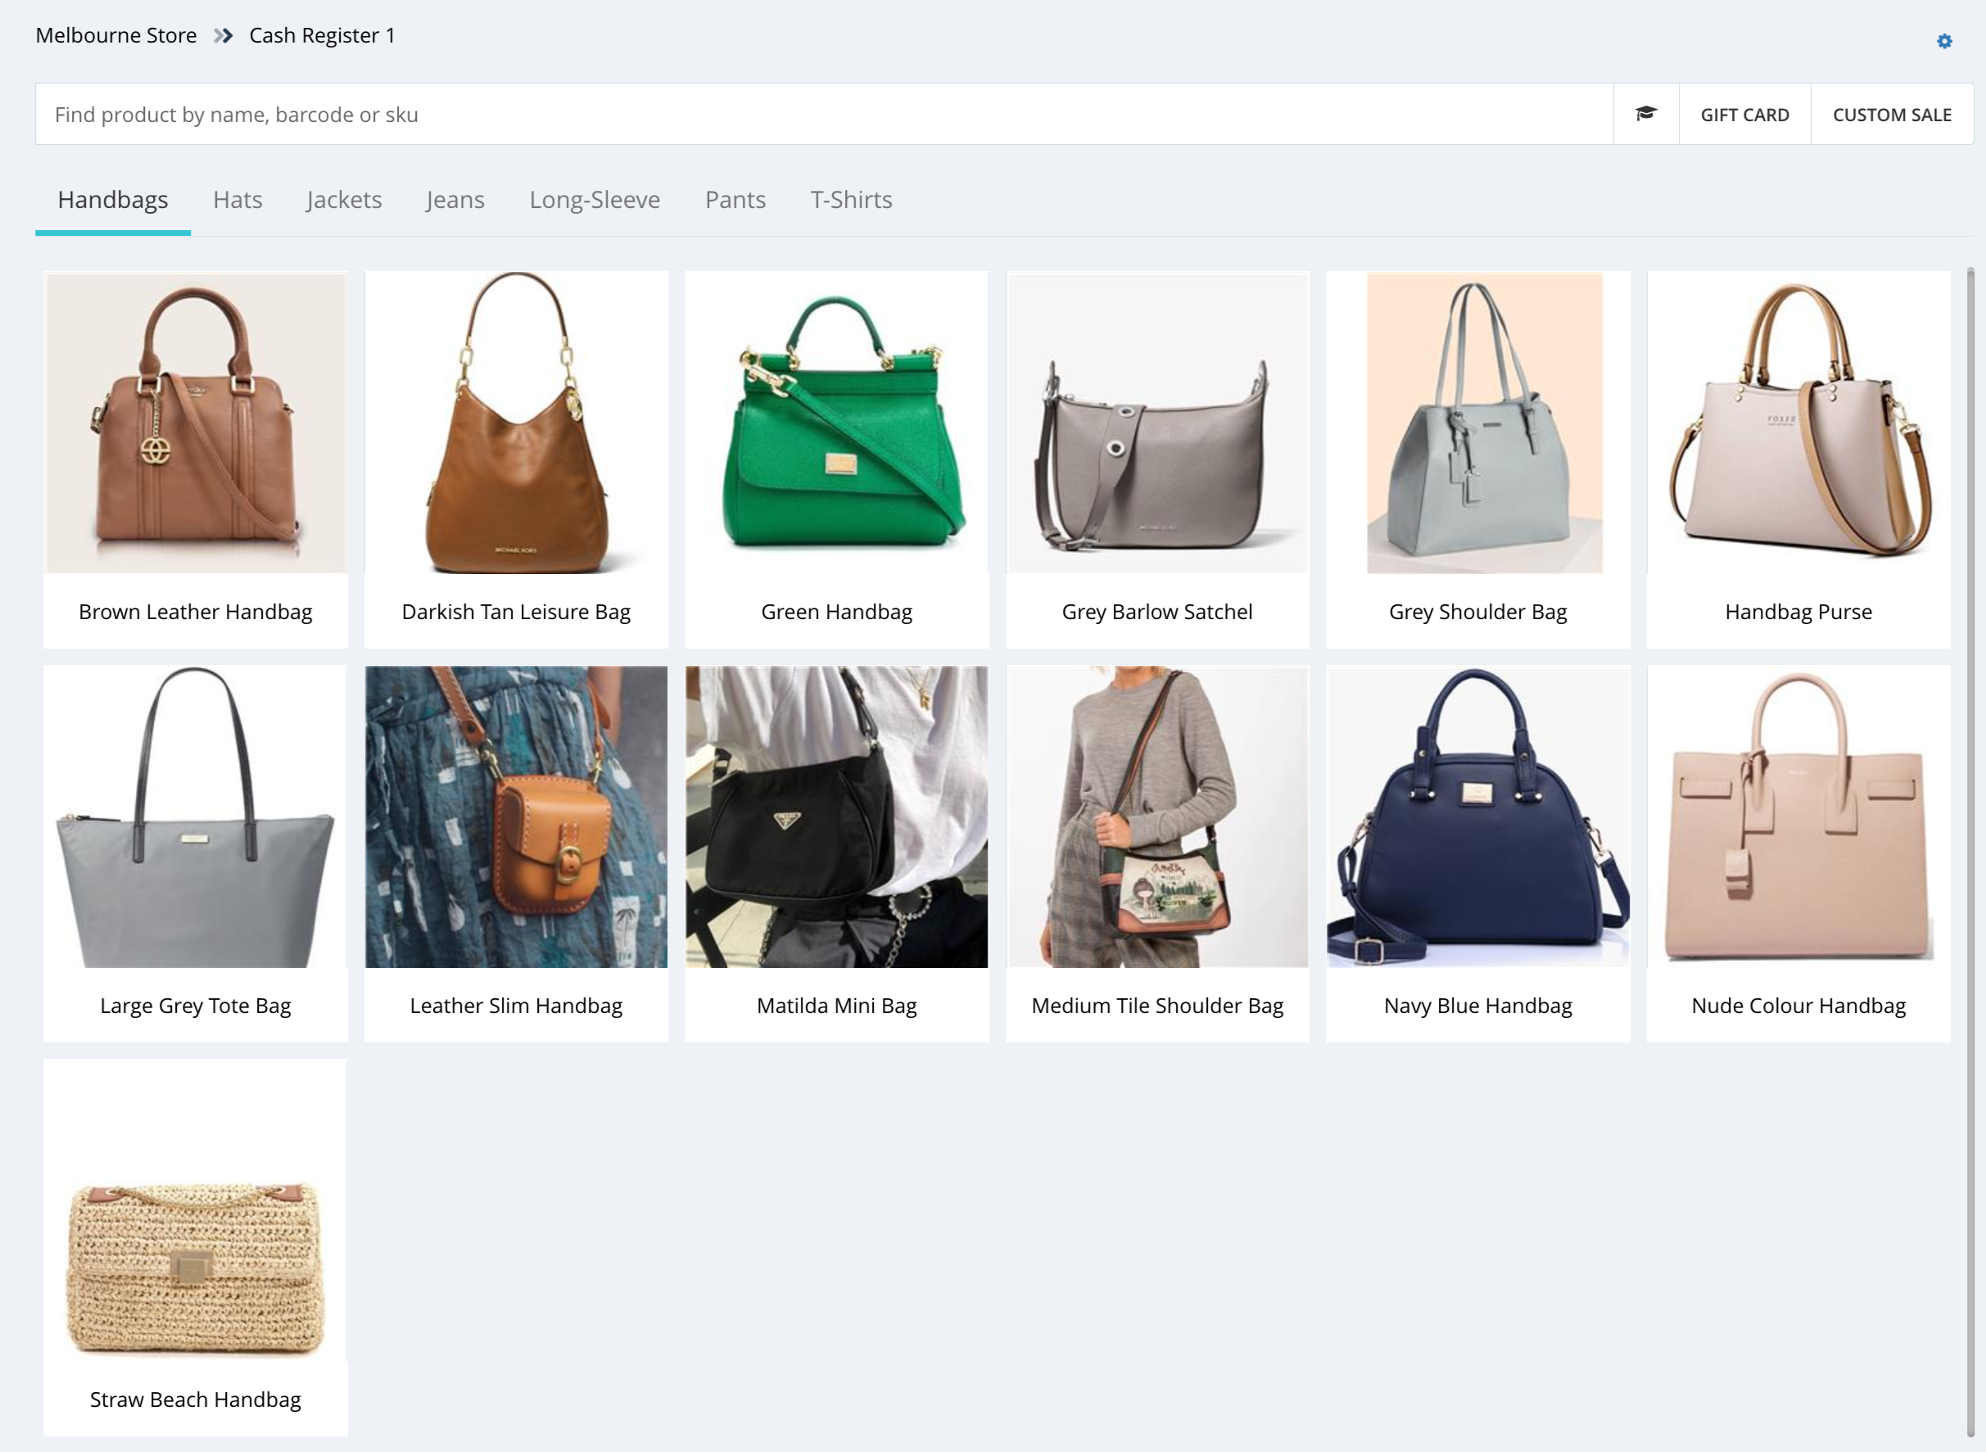This screenshot has height=1452, width=1986.
Task: Click the breadcrumb double-chevron icon
Action: tap(224, 36)
